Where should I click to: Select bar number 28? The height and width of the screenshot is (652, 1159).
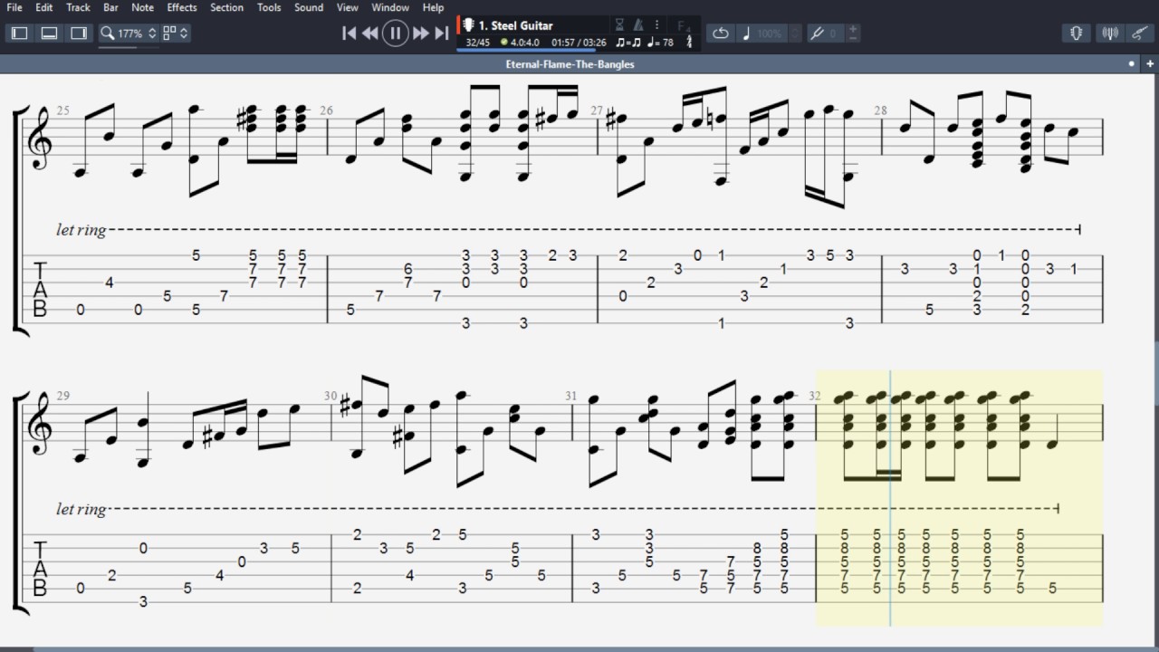[x=880, y=110]
